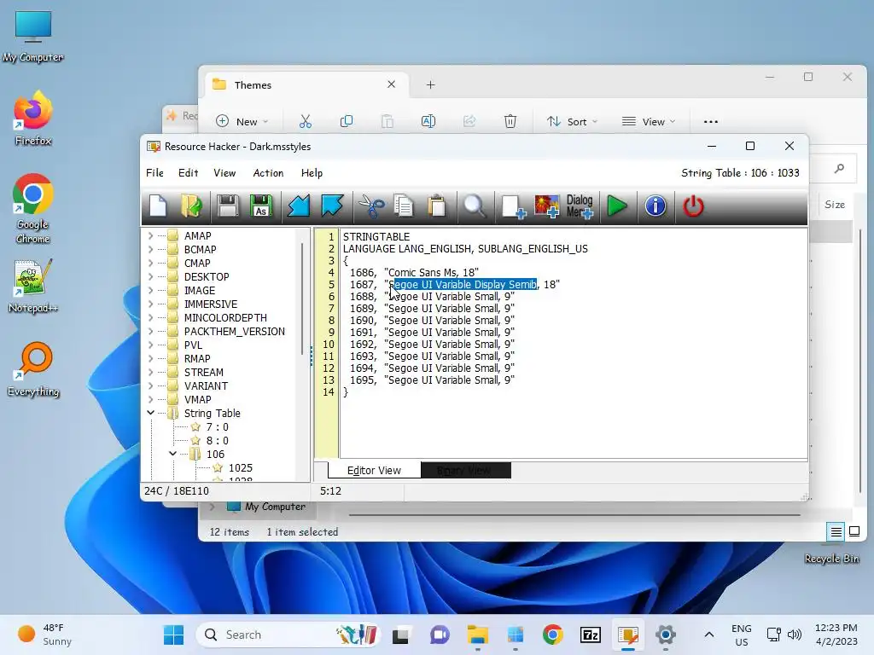This screenshot has width=874, height=655.
Task: Select the 1025 resource entry
Action: click(240, 468)
